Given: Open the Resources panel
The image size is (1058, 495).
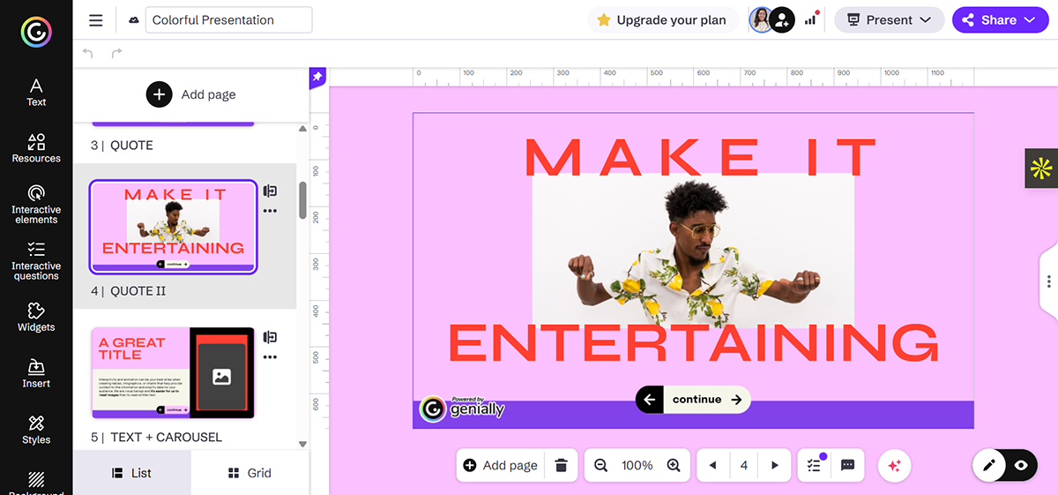Looking at the screenshot, I should (36, 148).
